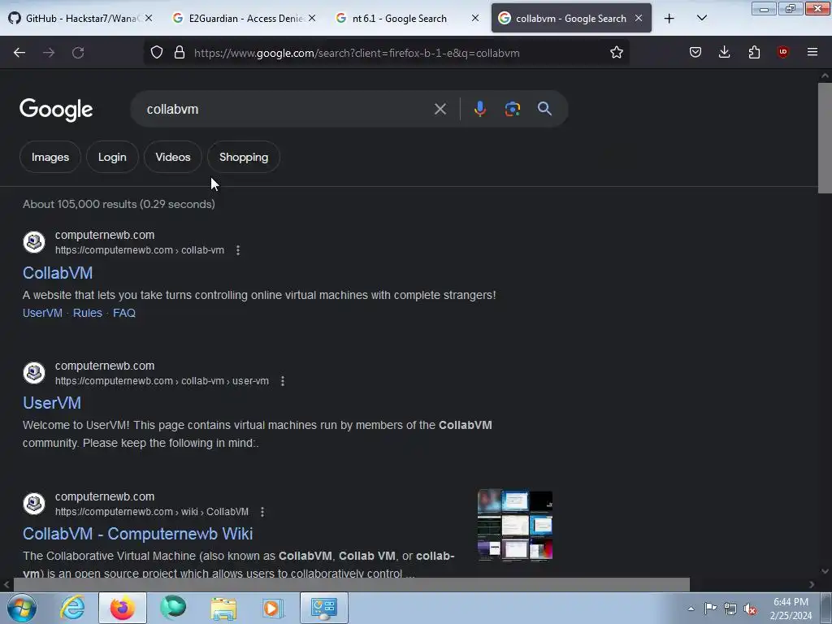Reload the current page
This screenshot has height=624, width=832.
point(78,53)
